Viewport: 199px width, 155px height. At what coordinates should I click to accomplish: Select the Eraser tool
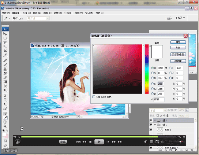pyautogui.click(x=5, y=77)
